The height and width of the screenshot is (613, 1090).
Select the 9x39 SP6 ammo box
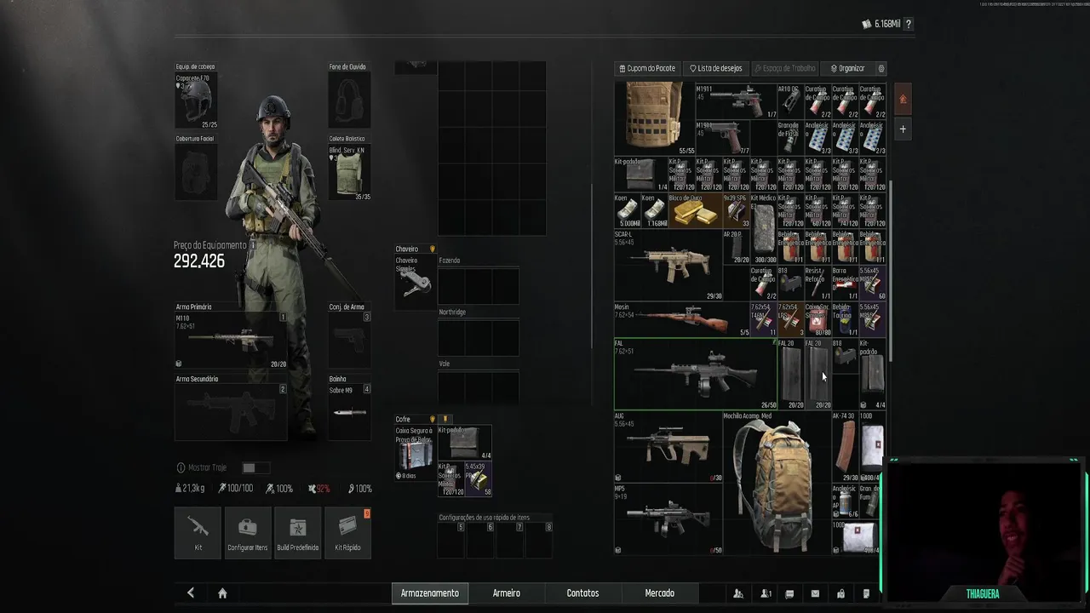pos(737,210)
